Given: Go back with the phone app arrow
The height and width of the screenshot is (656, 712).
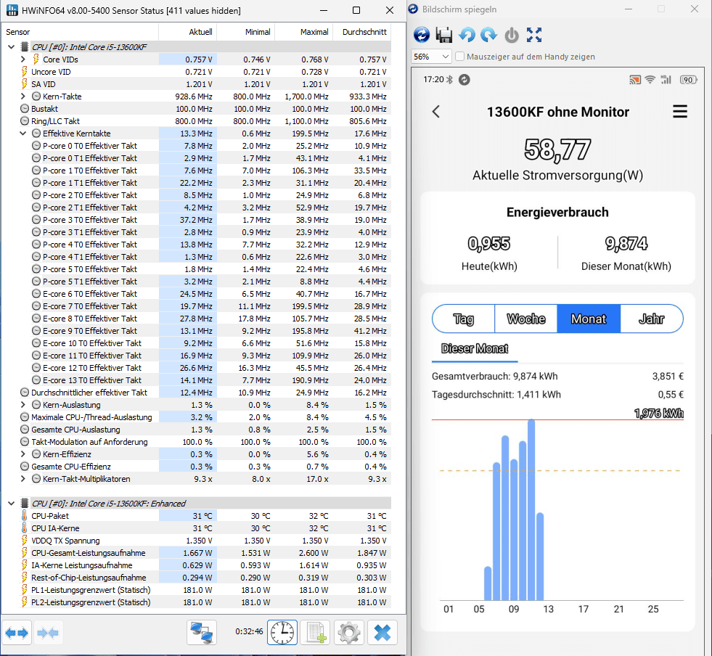Looking at the screenshot, I should (436, 112).
